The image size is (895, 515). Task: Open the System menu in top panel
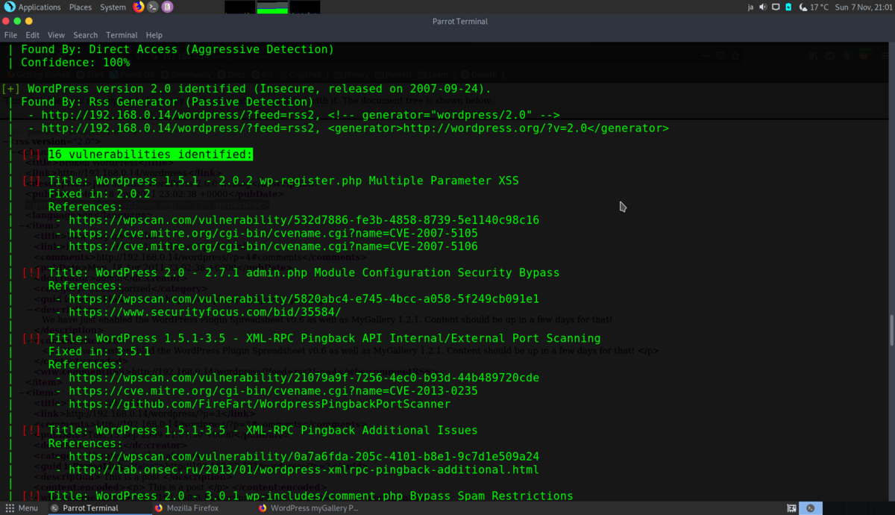coord(113,7)
